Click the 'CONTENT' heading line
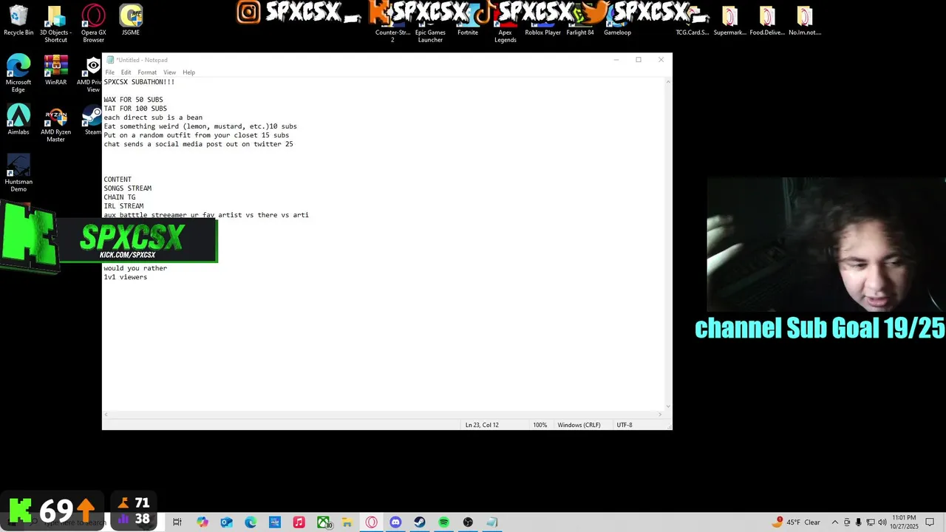Viewport: 946px width, 532px height. [118, 180]
